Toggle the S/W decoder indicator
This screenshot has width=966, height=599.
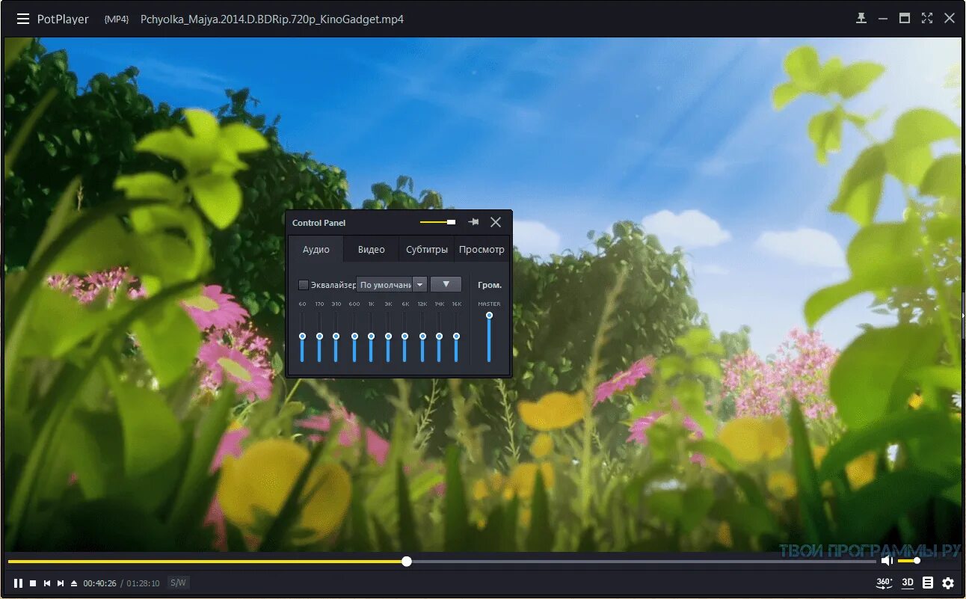pyautogui.click(x=178, y=583)
